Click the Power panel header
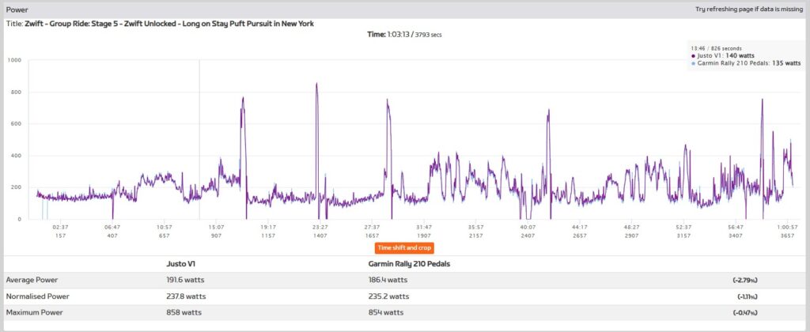810x332 pixels. click(17, 9)
